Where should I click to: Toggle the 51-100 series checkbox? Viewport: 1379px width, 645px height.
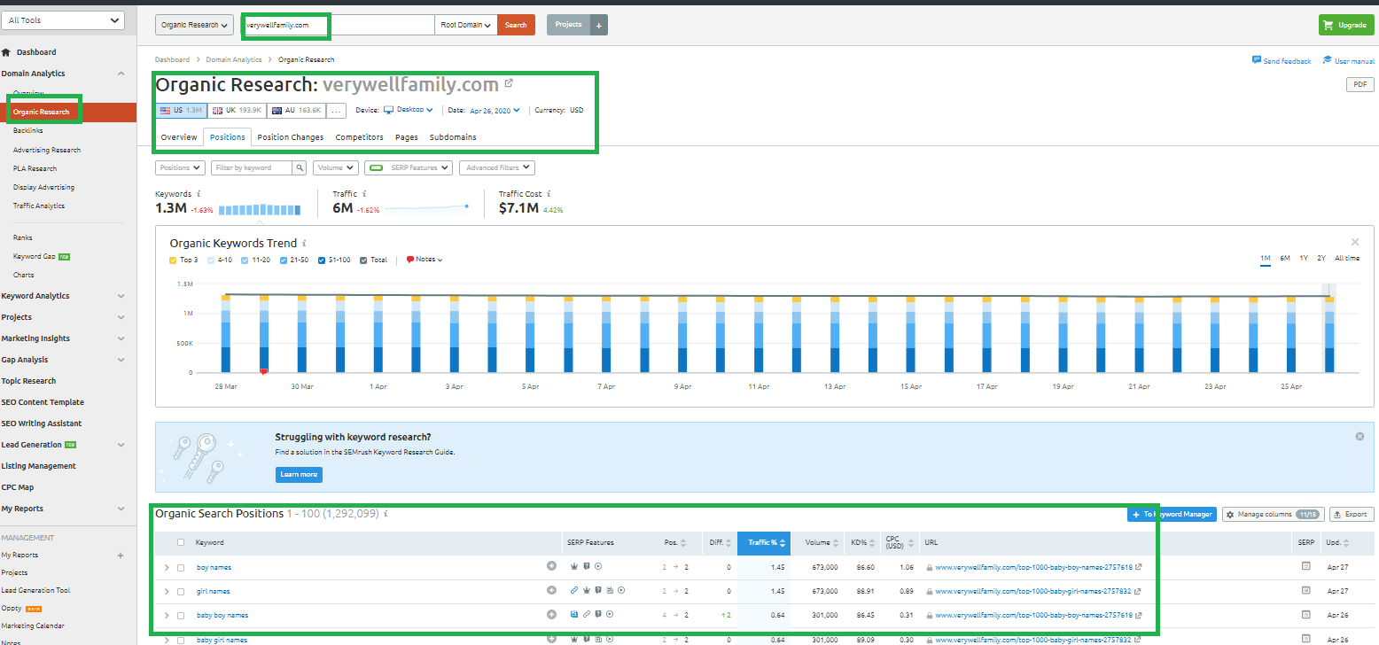pos(322,260)
